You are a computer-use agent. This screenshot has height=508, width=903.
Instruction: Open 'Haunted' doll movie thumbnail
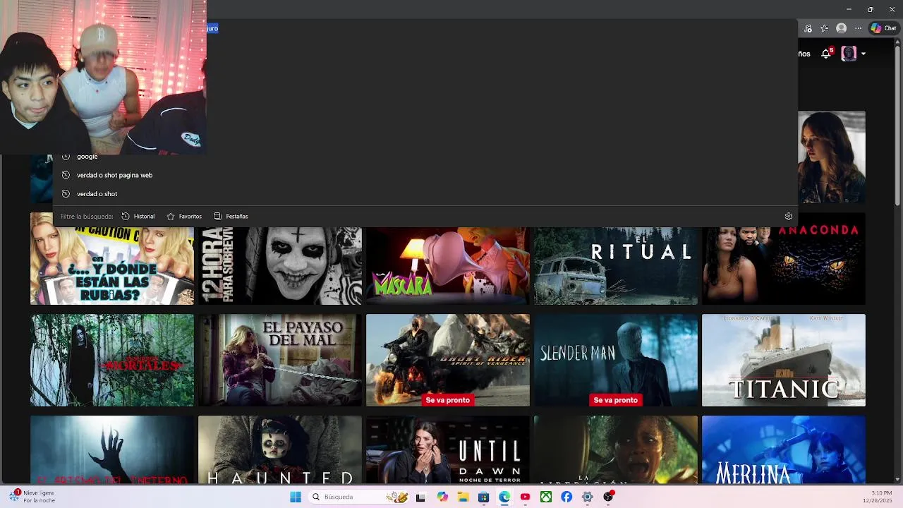click(x=280, y=449)
